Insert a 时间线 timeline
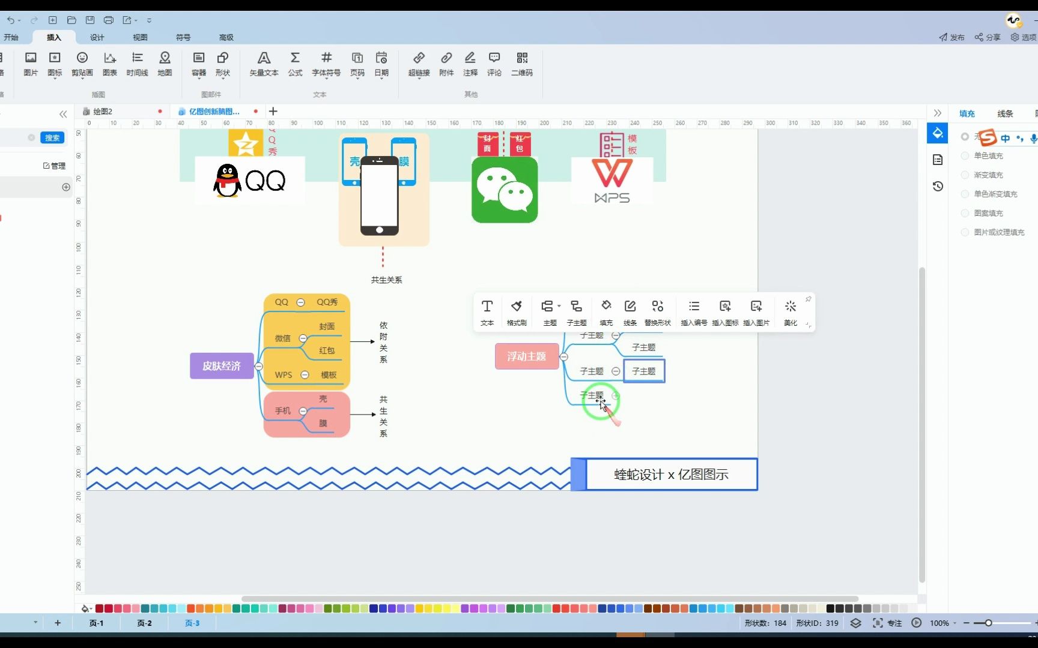Viewport: 1038px width, 648px height. [x=138, y=64]
